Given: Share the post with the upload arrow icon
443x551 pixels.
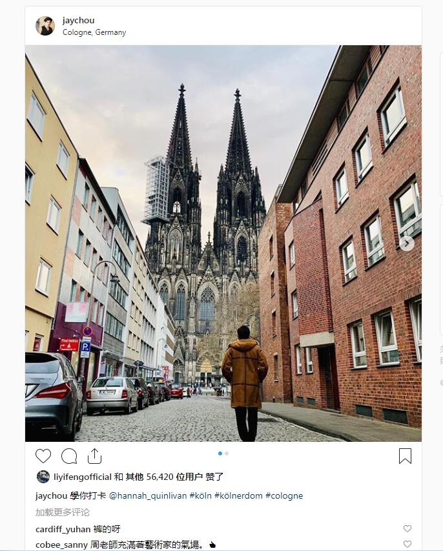Looking at the screenshot, I should click(94, 456).
